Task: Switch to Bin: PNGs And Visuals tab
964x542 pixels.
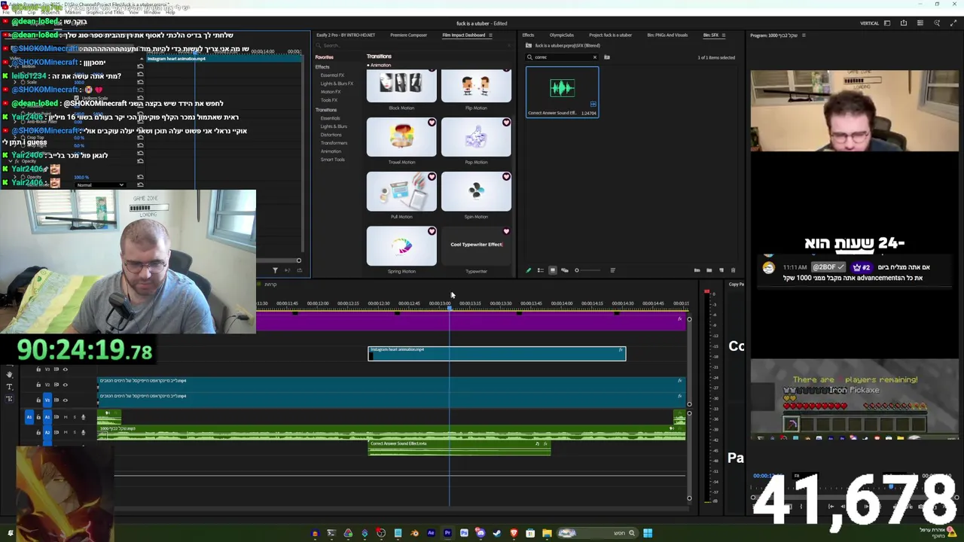Action: 667,35
